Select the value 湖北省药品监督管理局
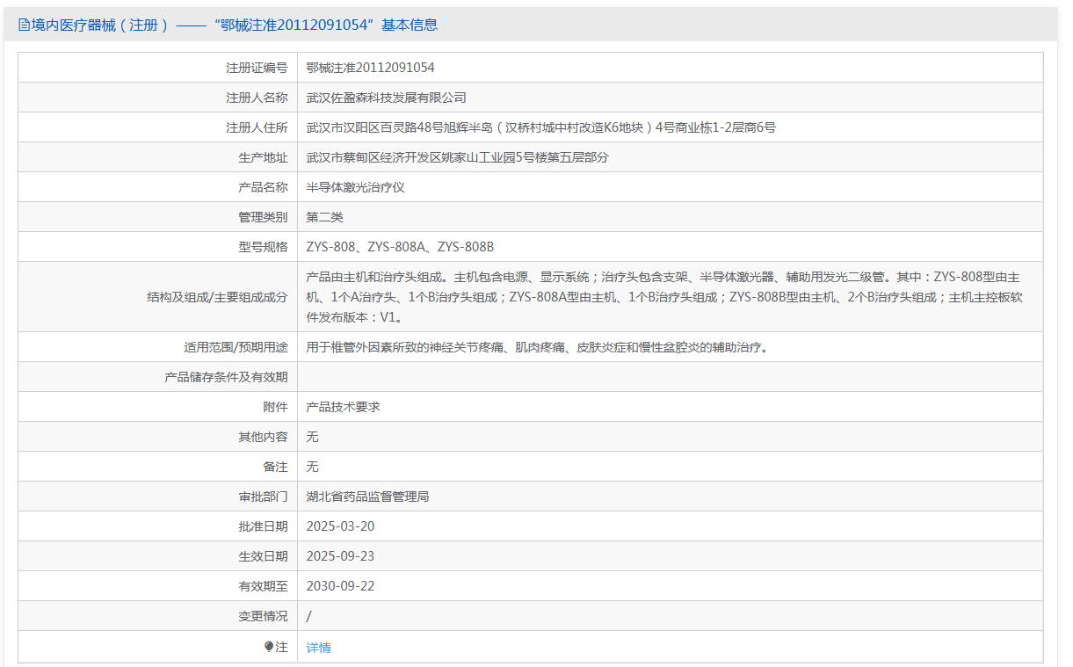 click(x=367, y=497)
